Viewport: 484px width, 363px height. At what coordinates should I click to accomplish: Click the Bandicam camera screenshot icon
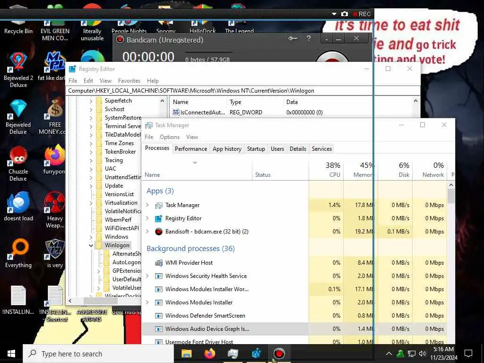(345, 14)
